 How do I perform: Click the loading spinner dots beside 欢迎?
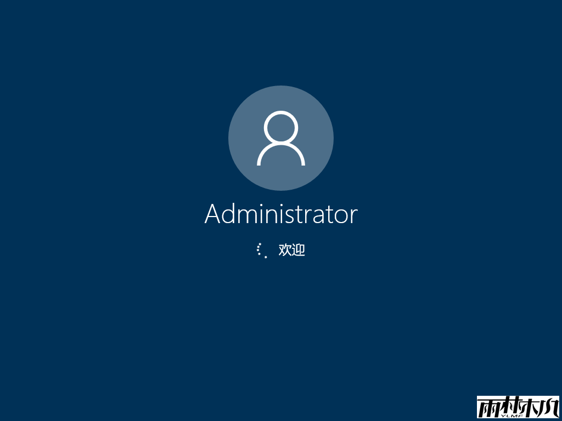pyautogui.click(x=262, y=250)
